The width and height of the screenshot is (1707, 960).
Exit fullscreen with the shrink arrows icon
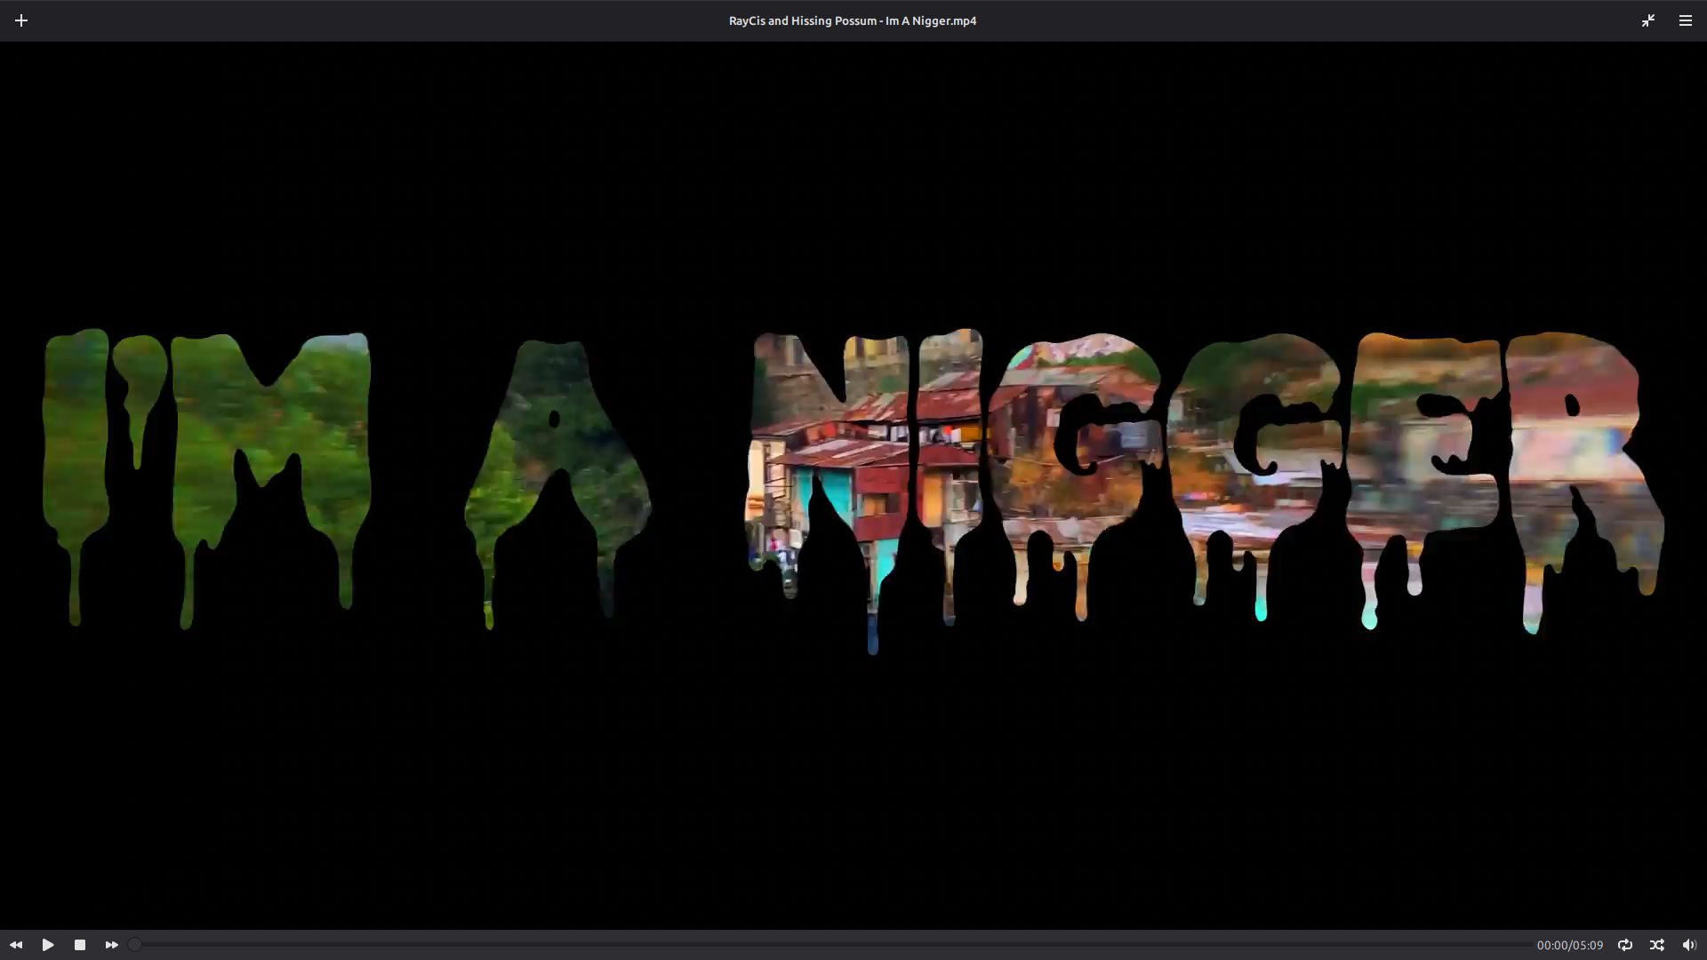pos(1647,20)
